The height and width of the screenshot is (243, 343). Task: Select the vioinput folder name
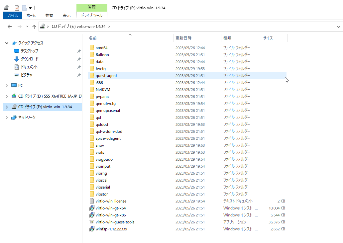click(103, 166)
